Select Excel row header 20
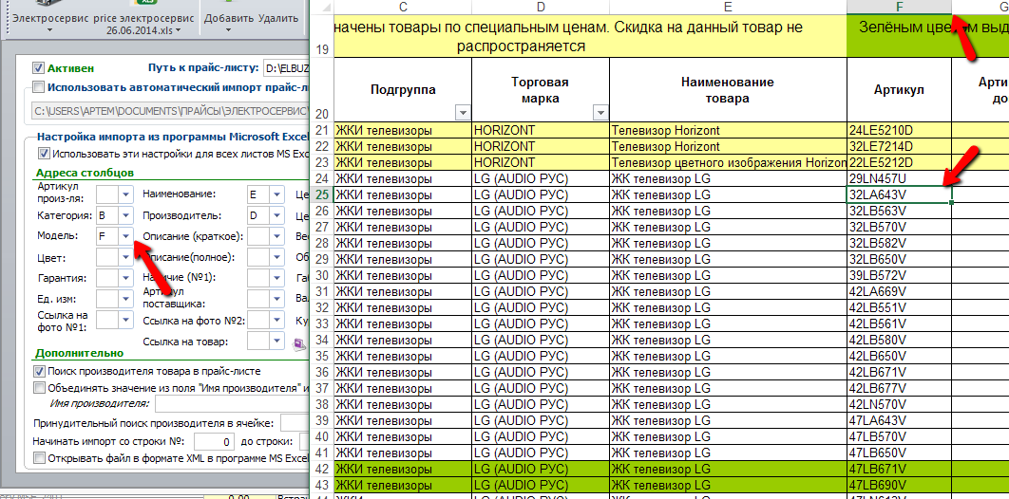1009x499 pixels. tap(322, 90)
